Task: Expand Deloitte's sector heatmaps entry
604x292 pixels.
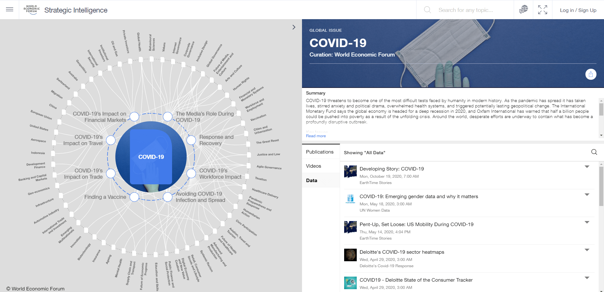Action: 587,250
